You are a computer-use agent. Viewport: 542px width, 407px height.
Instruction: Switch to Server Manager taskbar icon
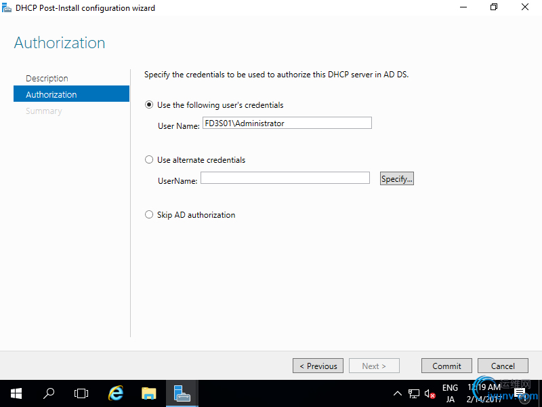coord(182,393)
